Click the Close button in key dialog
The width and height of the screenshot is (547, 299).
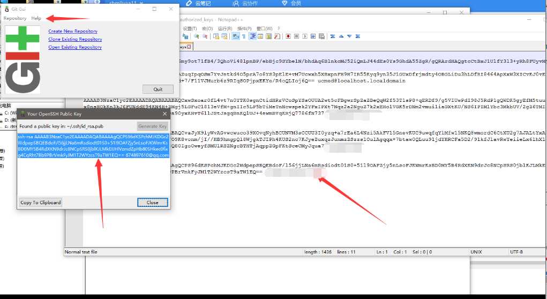point(153,203)
